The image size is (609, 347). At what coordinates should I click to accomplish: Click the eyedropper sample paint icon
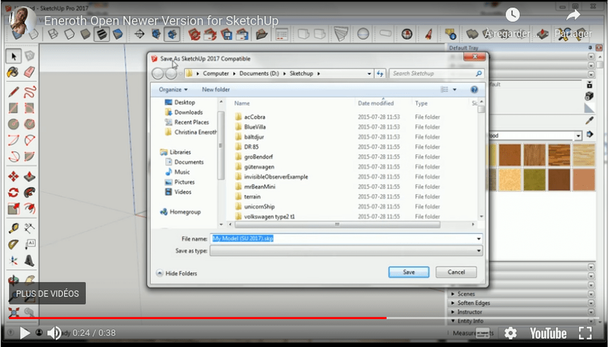(x=589, y=121)
